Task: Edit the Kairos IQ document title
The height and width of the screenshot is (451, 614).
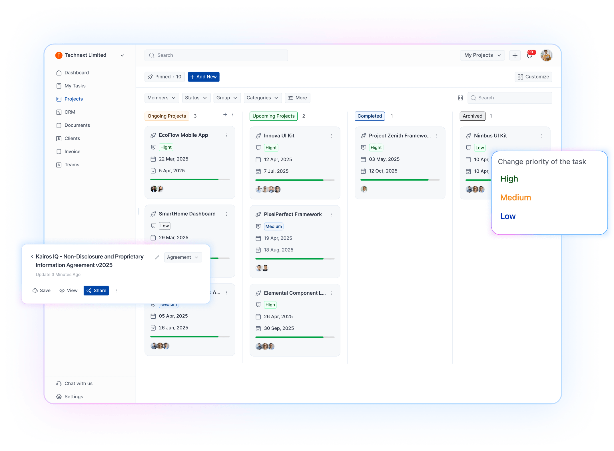Action: [157, 257]
